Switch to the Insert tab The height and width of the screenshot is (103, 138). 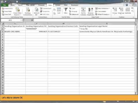click(20, 5)
